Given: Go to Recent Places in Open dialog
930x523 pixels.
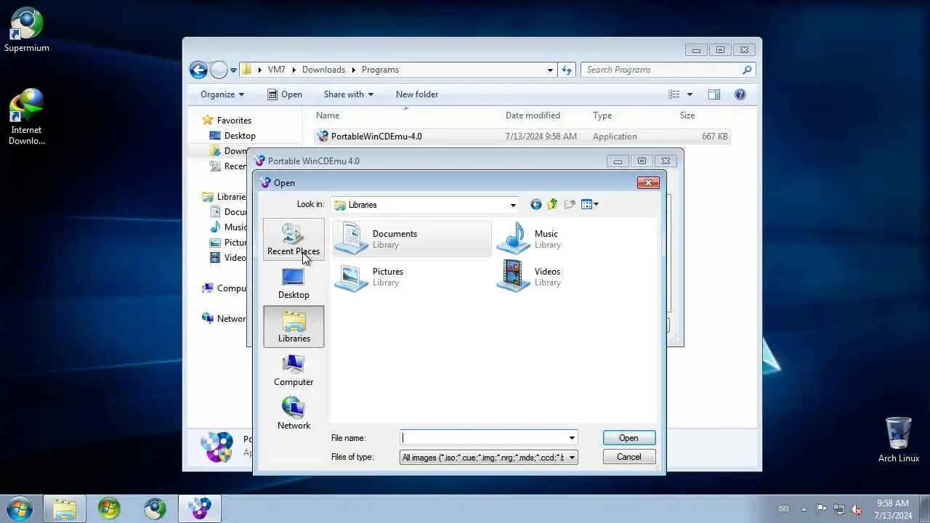Looking at the screenshot, I should coord(294,240).
